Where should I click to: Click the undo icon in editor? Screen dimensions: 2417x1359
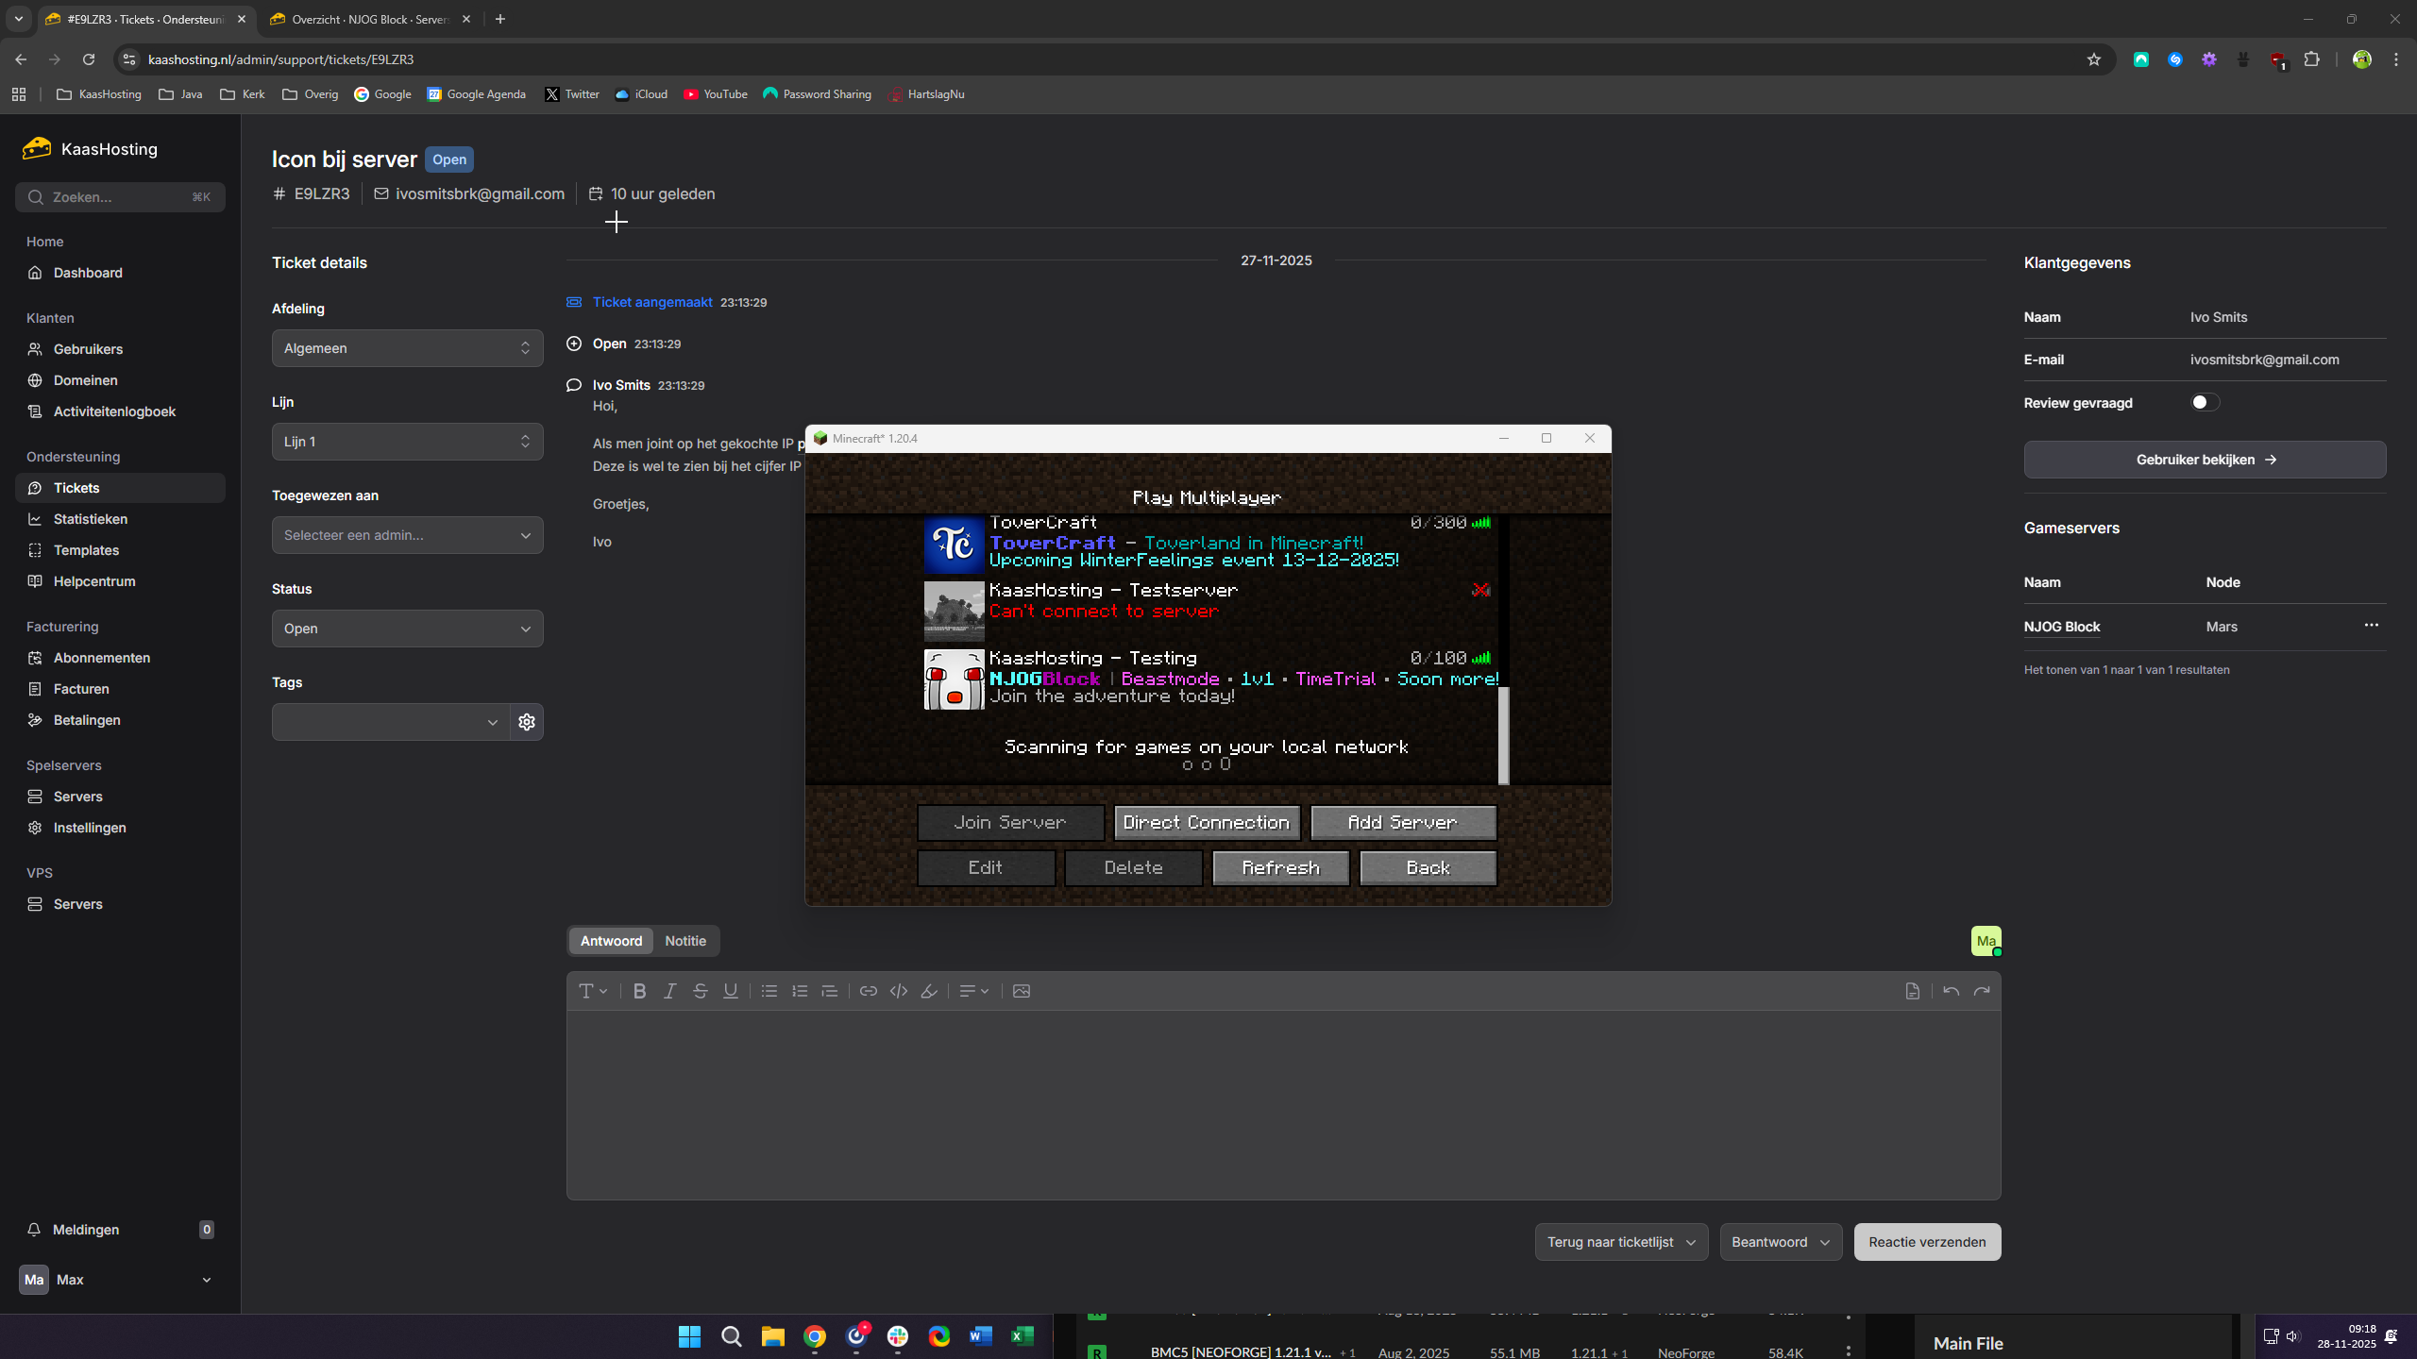pyautogui.click(x=1951, y=991)
